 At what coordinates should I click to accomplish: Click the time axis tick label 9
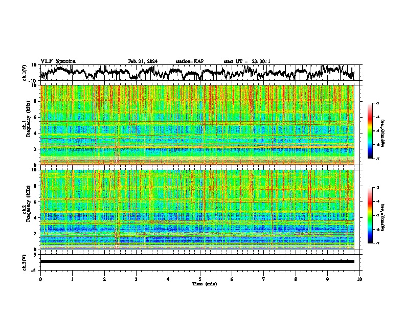(x=327, y=279)
